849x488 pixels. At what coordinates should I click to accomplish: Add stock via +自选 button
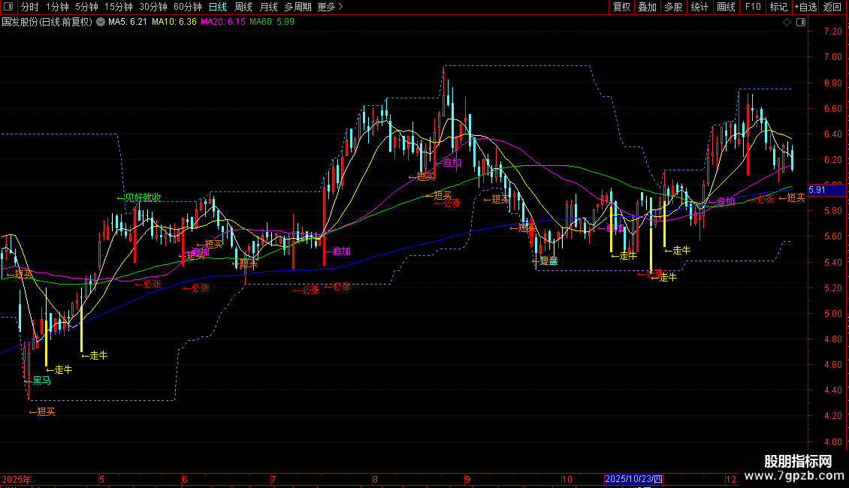click(805, 7)
